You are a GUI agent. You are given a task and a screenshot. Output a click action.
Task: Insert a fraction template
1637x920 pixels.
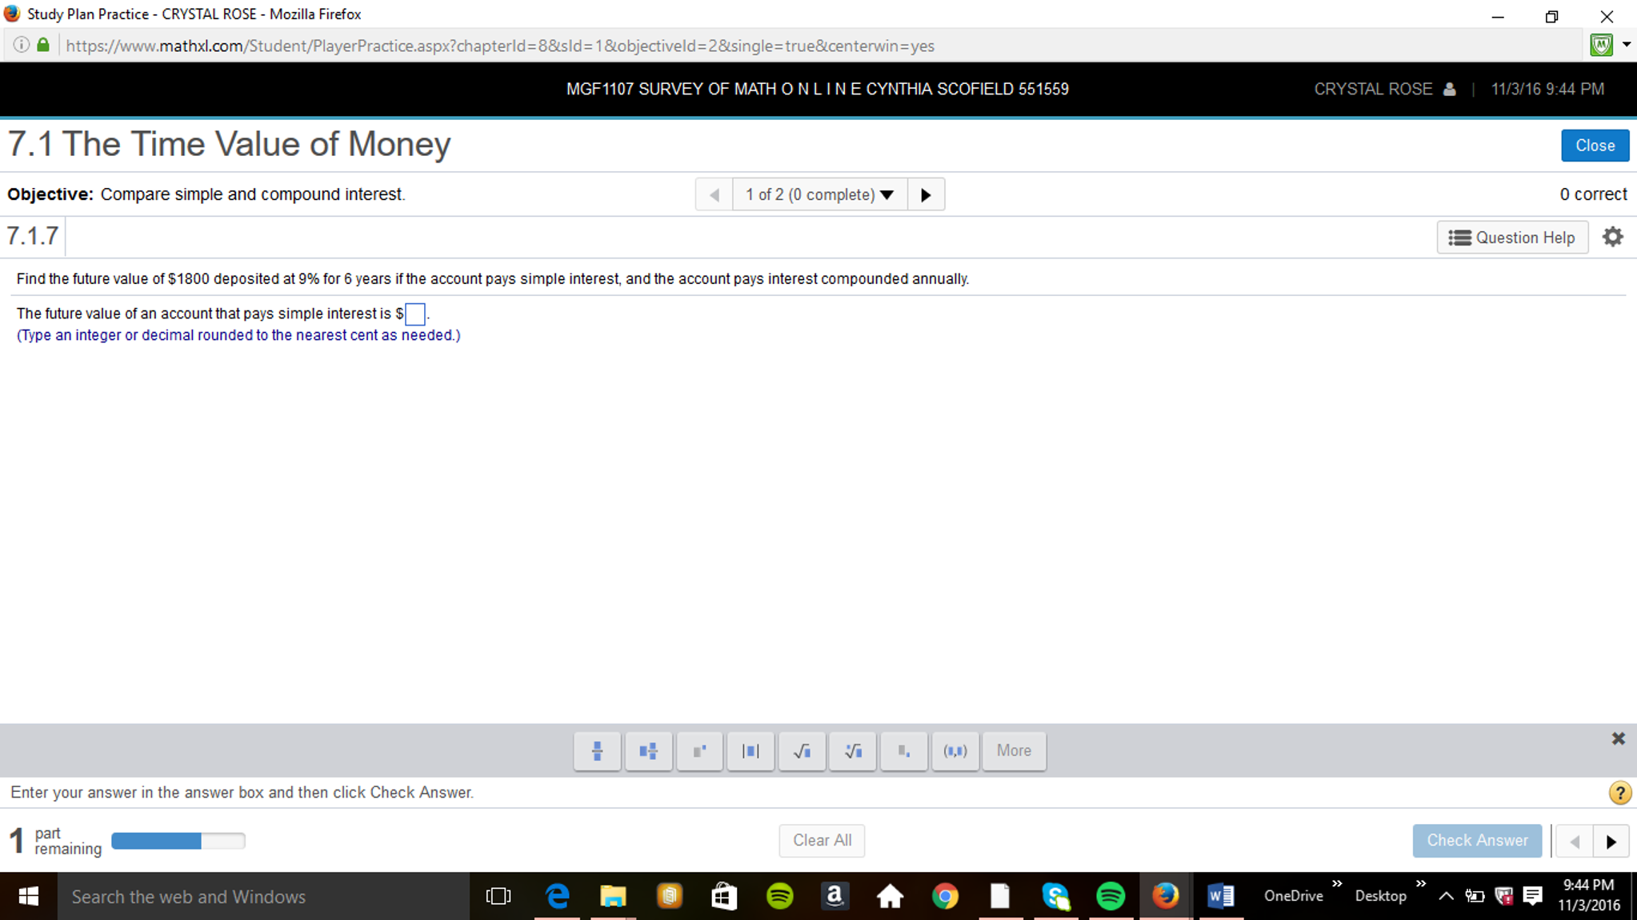596,750
